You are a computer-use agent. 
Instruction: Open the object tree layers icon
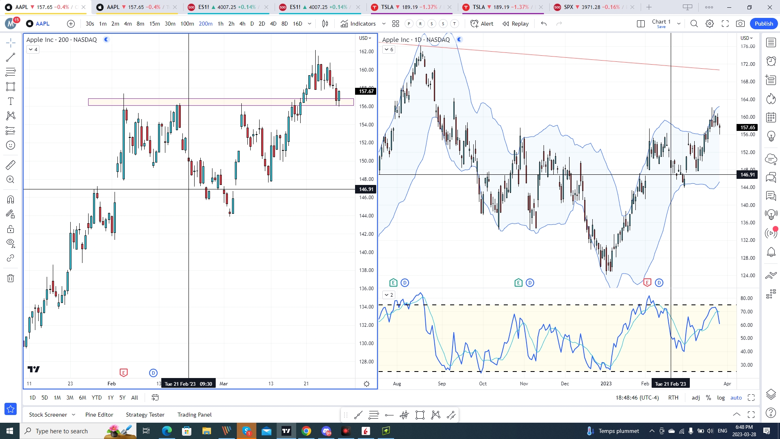click(771, 394)
